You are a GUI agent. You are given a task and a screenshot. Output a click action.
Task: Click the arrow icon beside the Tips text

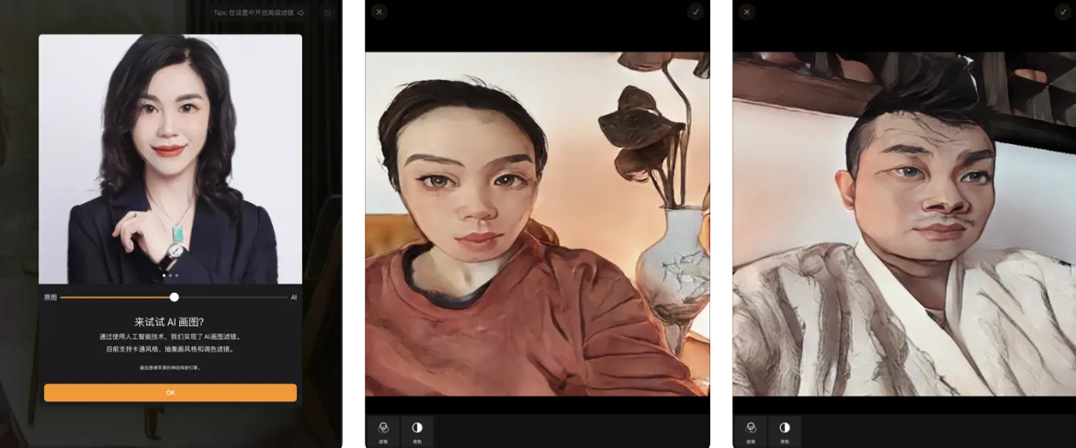click(300, 13)
